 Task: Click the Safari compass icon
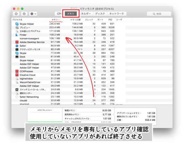click(x=17, y=46)
